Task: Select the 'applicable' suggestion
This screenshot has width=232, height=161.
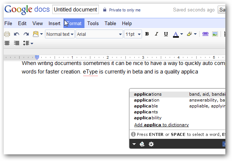Action: [146, 106]
